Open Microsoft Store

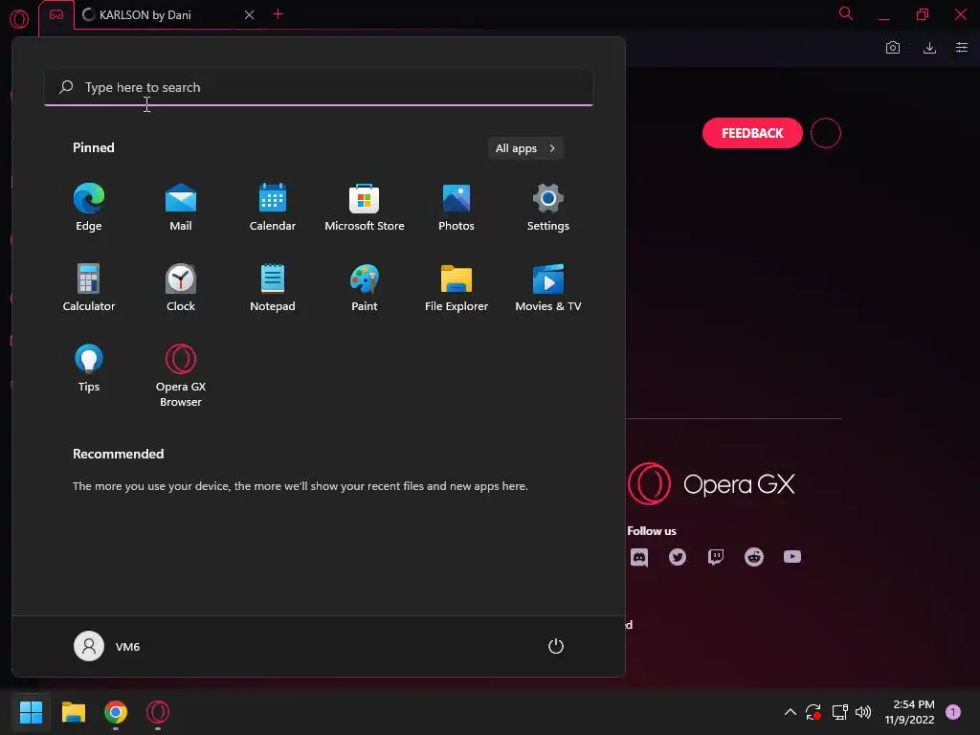[x=365, y=207]
